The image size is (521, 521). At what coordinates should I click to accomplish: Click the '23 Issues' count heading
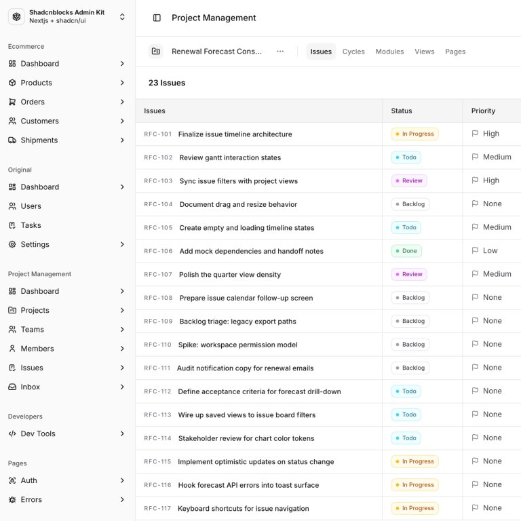point(167,83)
